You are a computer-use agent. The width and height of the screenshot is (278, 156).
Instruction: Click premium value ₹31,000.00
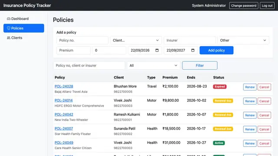[172, 143]
